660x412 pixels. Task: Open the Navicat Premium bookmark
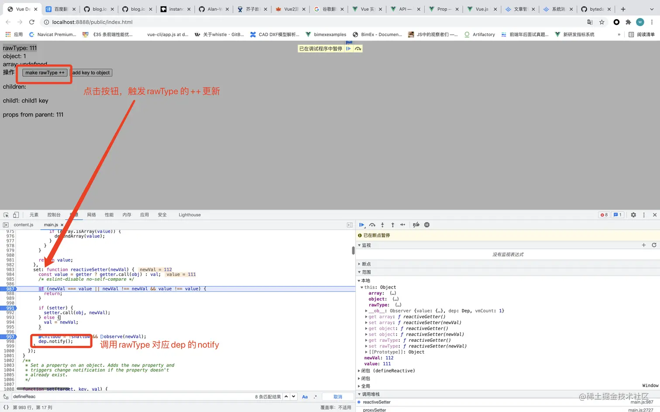click(x=52, y=34)
